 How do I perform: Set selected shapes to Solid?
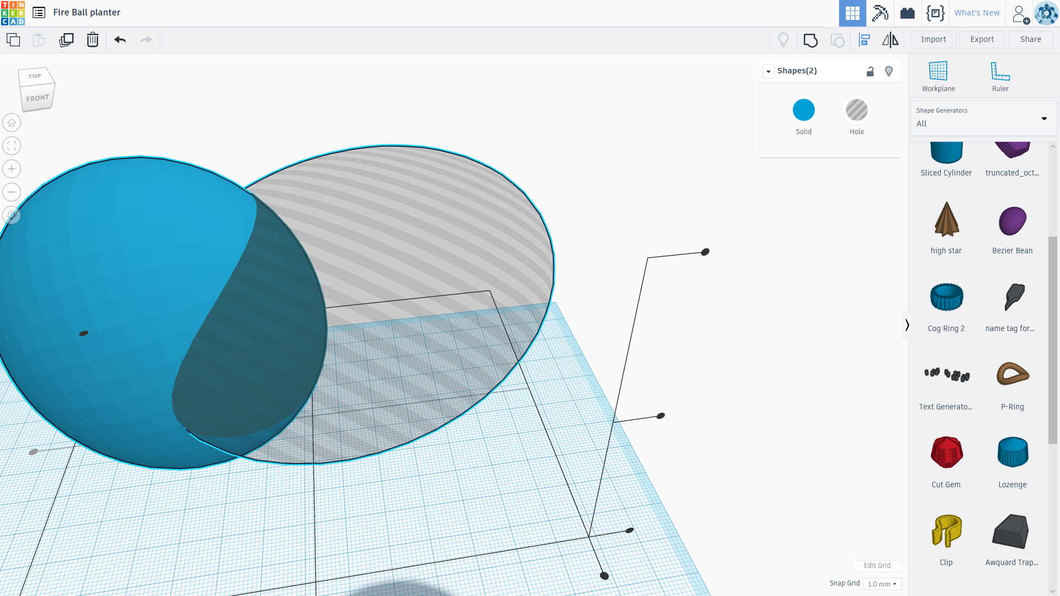coord(804,116)
